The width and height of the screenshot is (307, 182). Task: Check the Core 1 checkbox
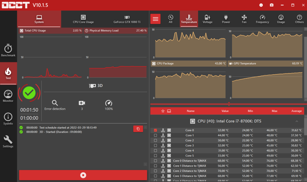coord(156,135)
